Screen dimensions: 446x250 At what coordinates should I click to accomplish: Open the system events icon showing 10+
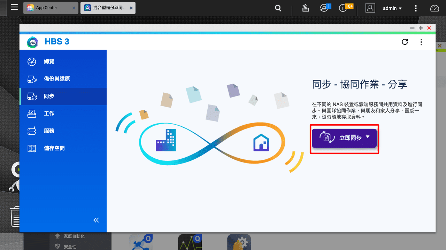pyautogui.click(x=343, y=8)
